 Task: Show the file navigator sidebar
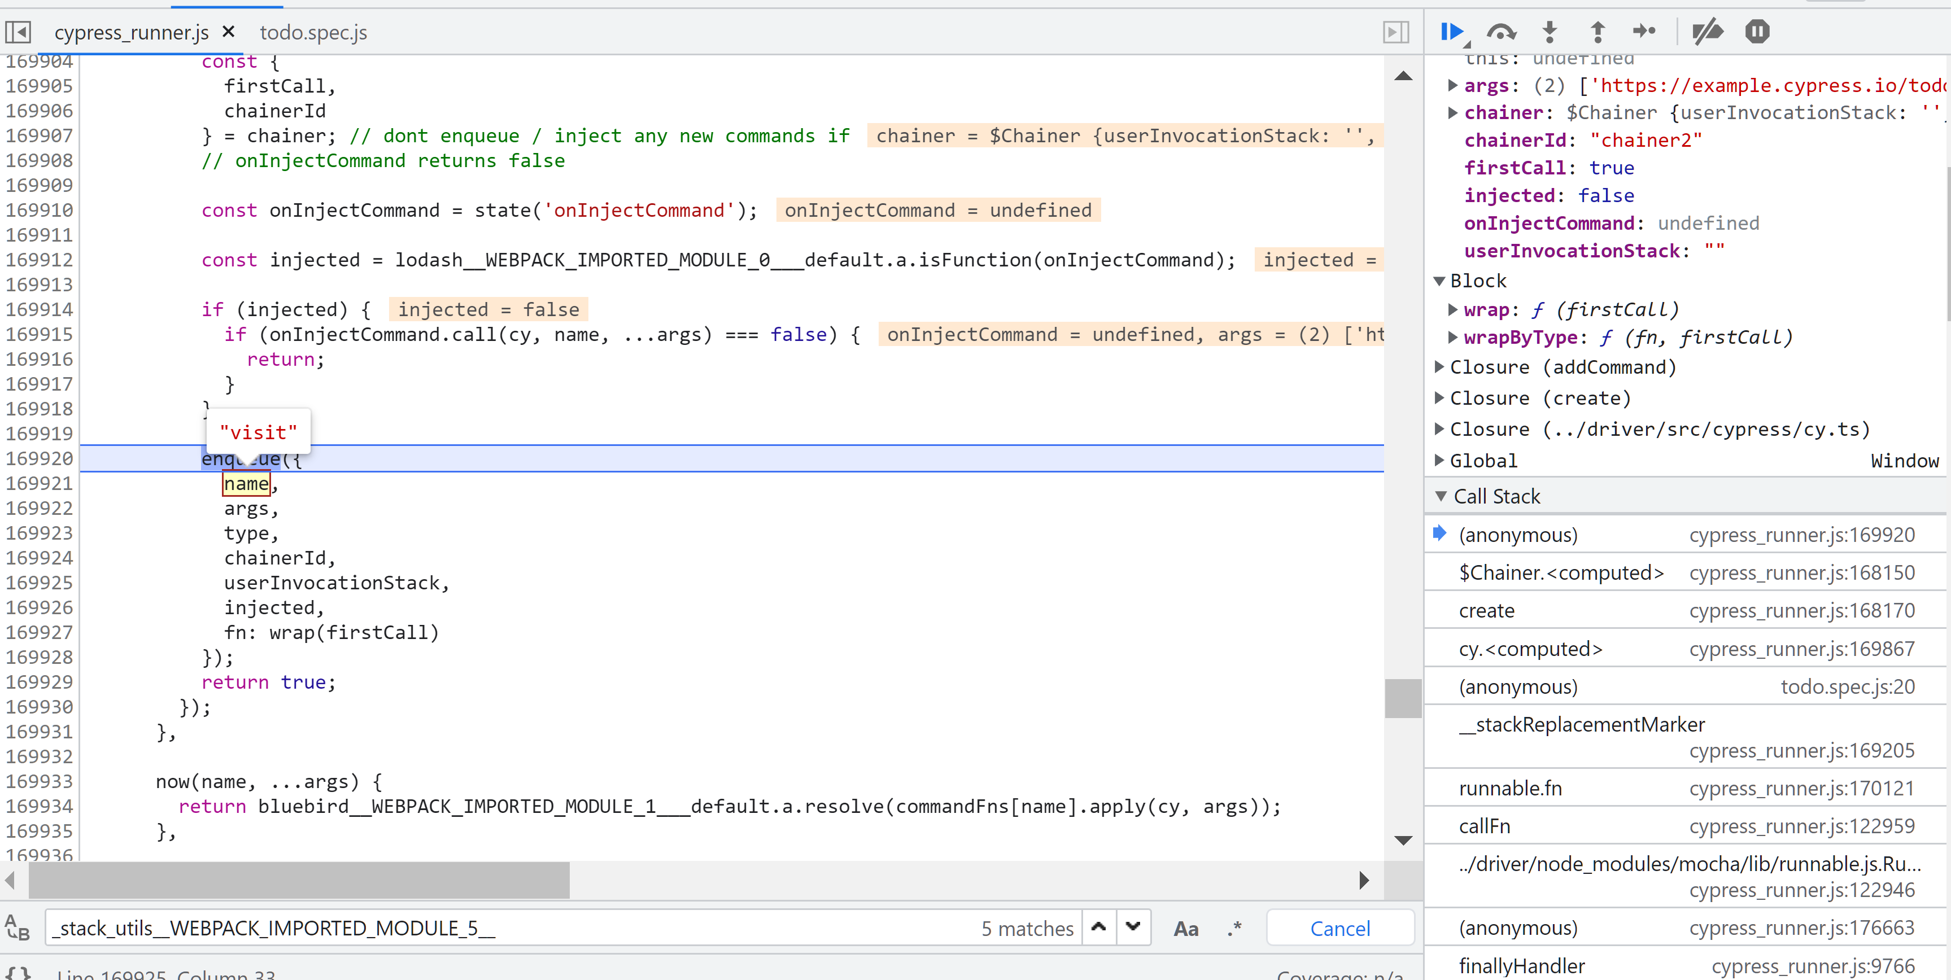coord(18,32)
